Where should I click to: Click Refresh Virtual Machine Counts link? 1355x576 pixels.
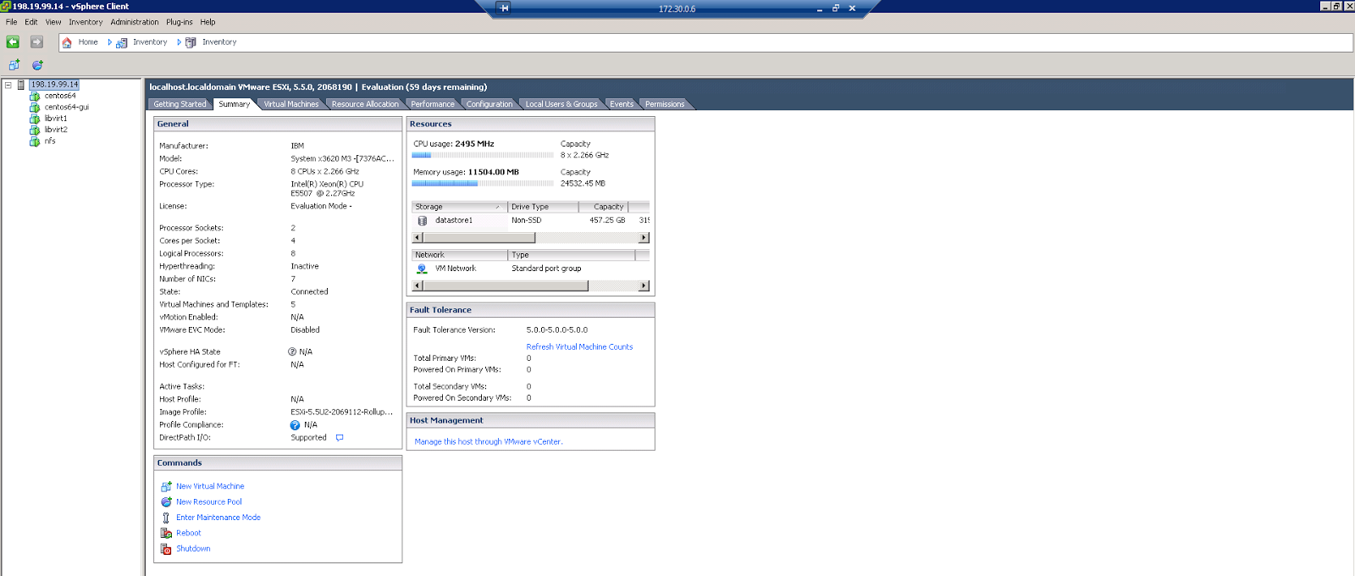click(579, 346)
